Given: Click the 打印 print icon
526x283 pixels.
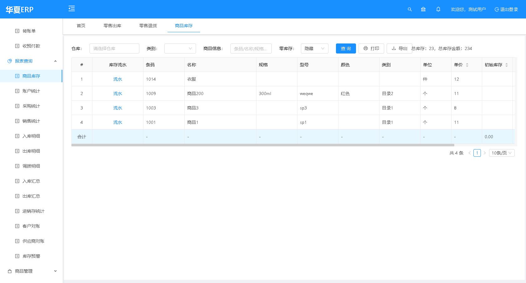Looking at the screenshot, I should pyautogui.click(x=365, y=48).
